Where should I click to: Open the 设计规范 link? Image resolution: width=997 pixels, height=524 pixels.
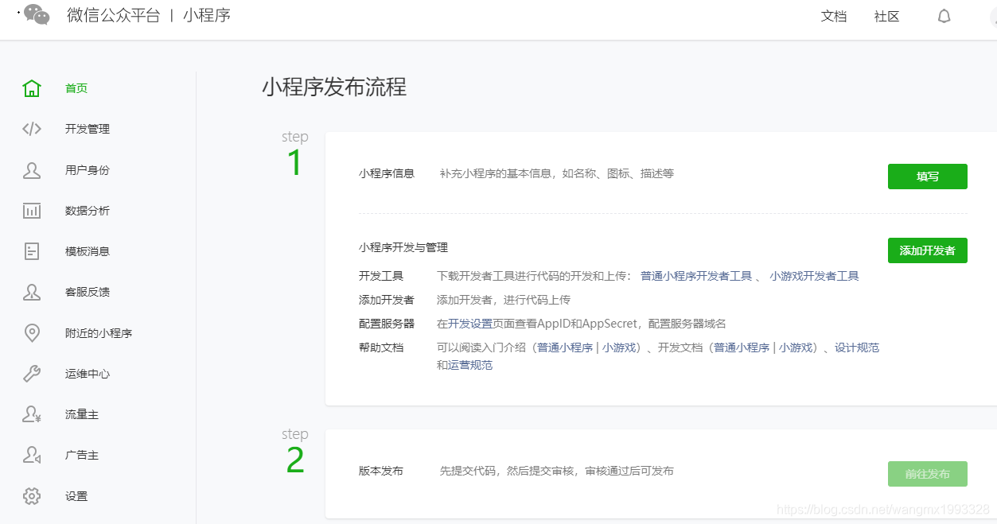click(857, 347)
